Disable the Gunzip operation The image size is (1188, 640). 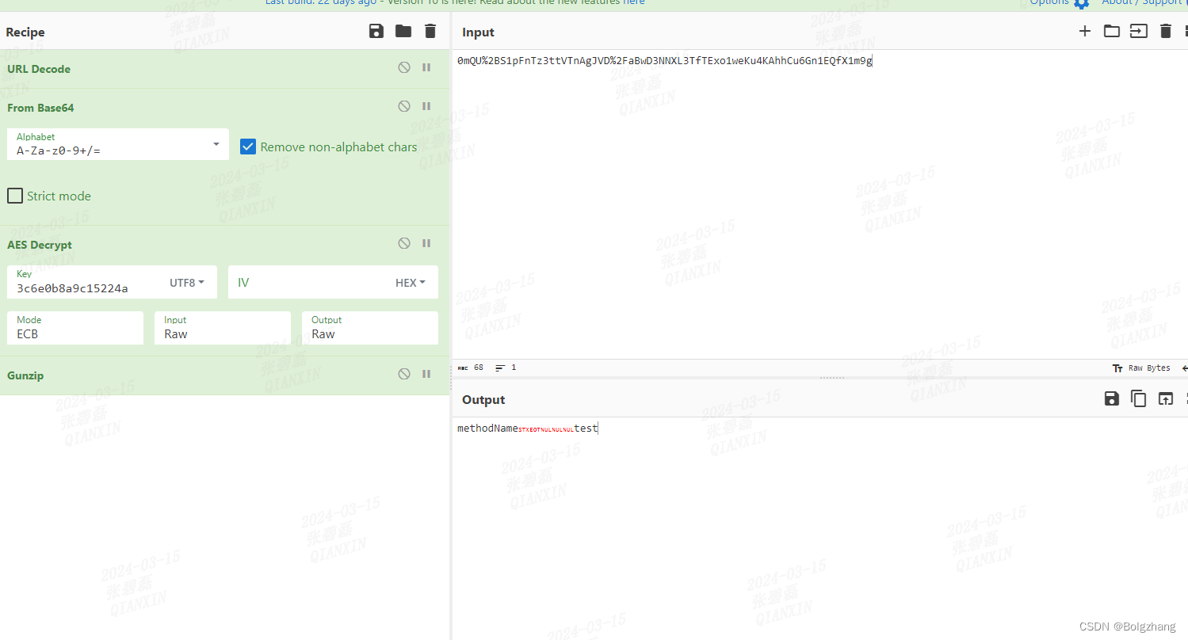(404, 374)
